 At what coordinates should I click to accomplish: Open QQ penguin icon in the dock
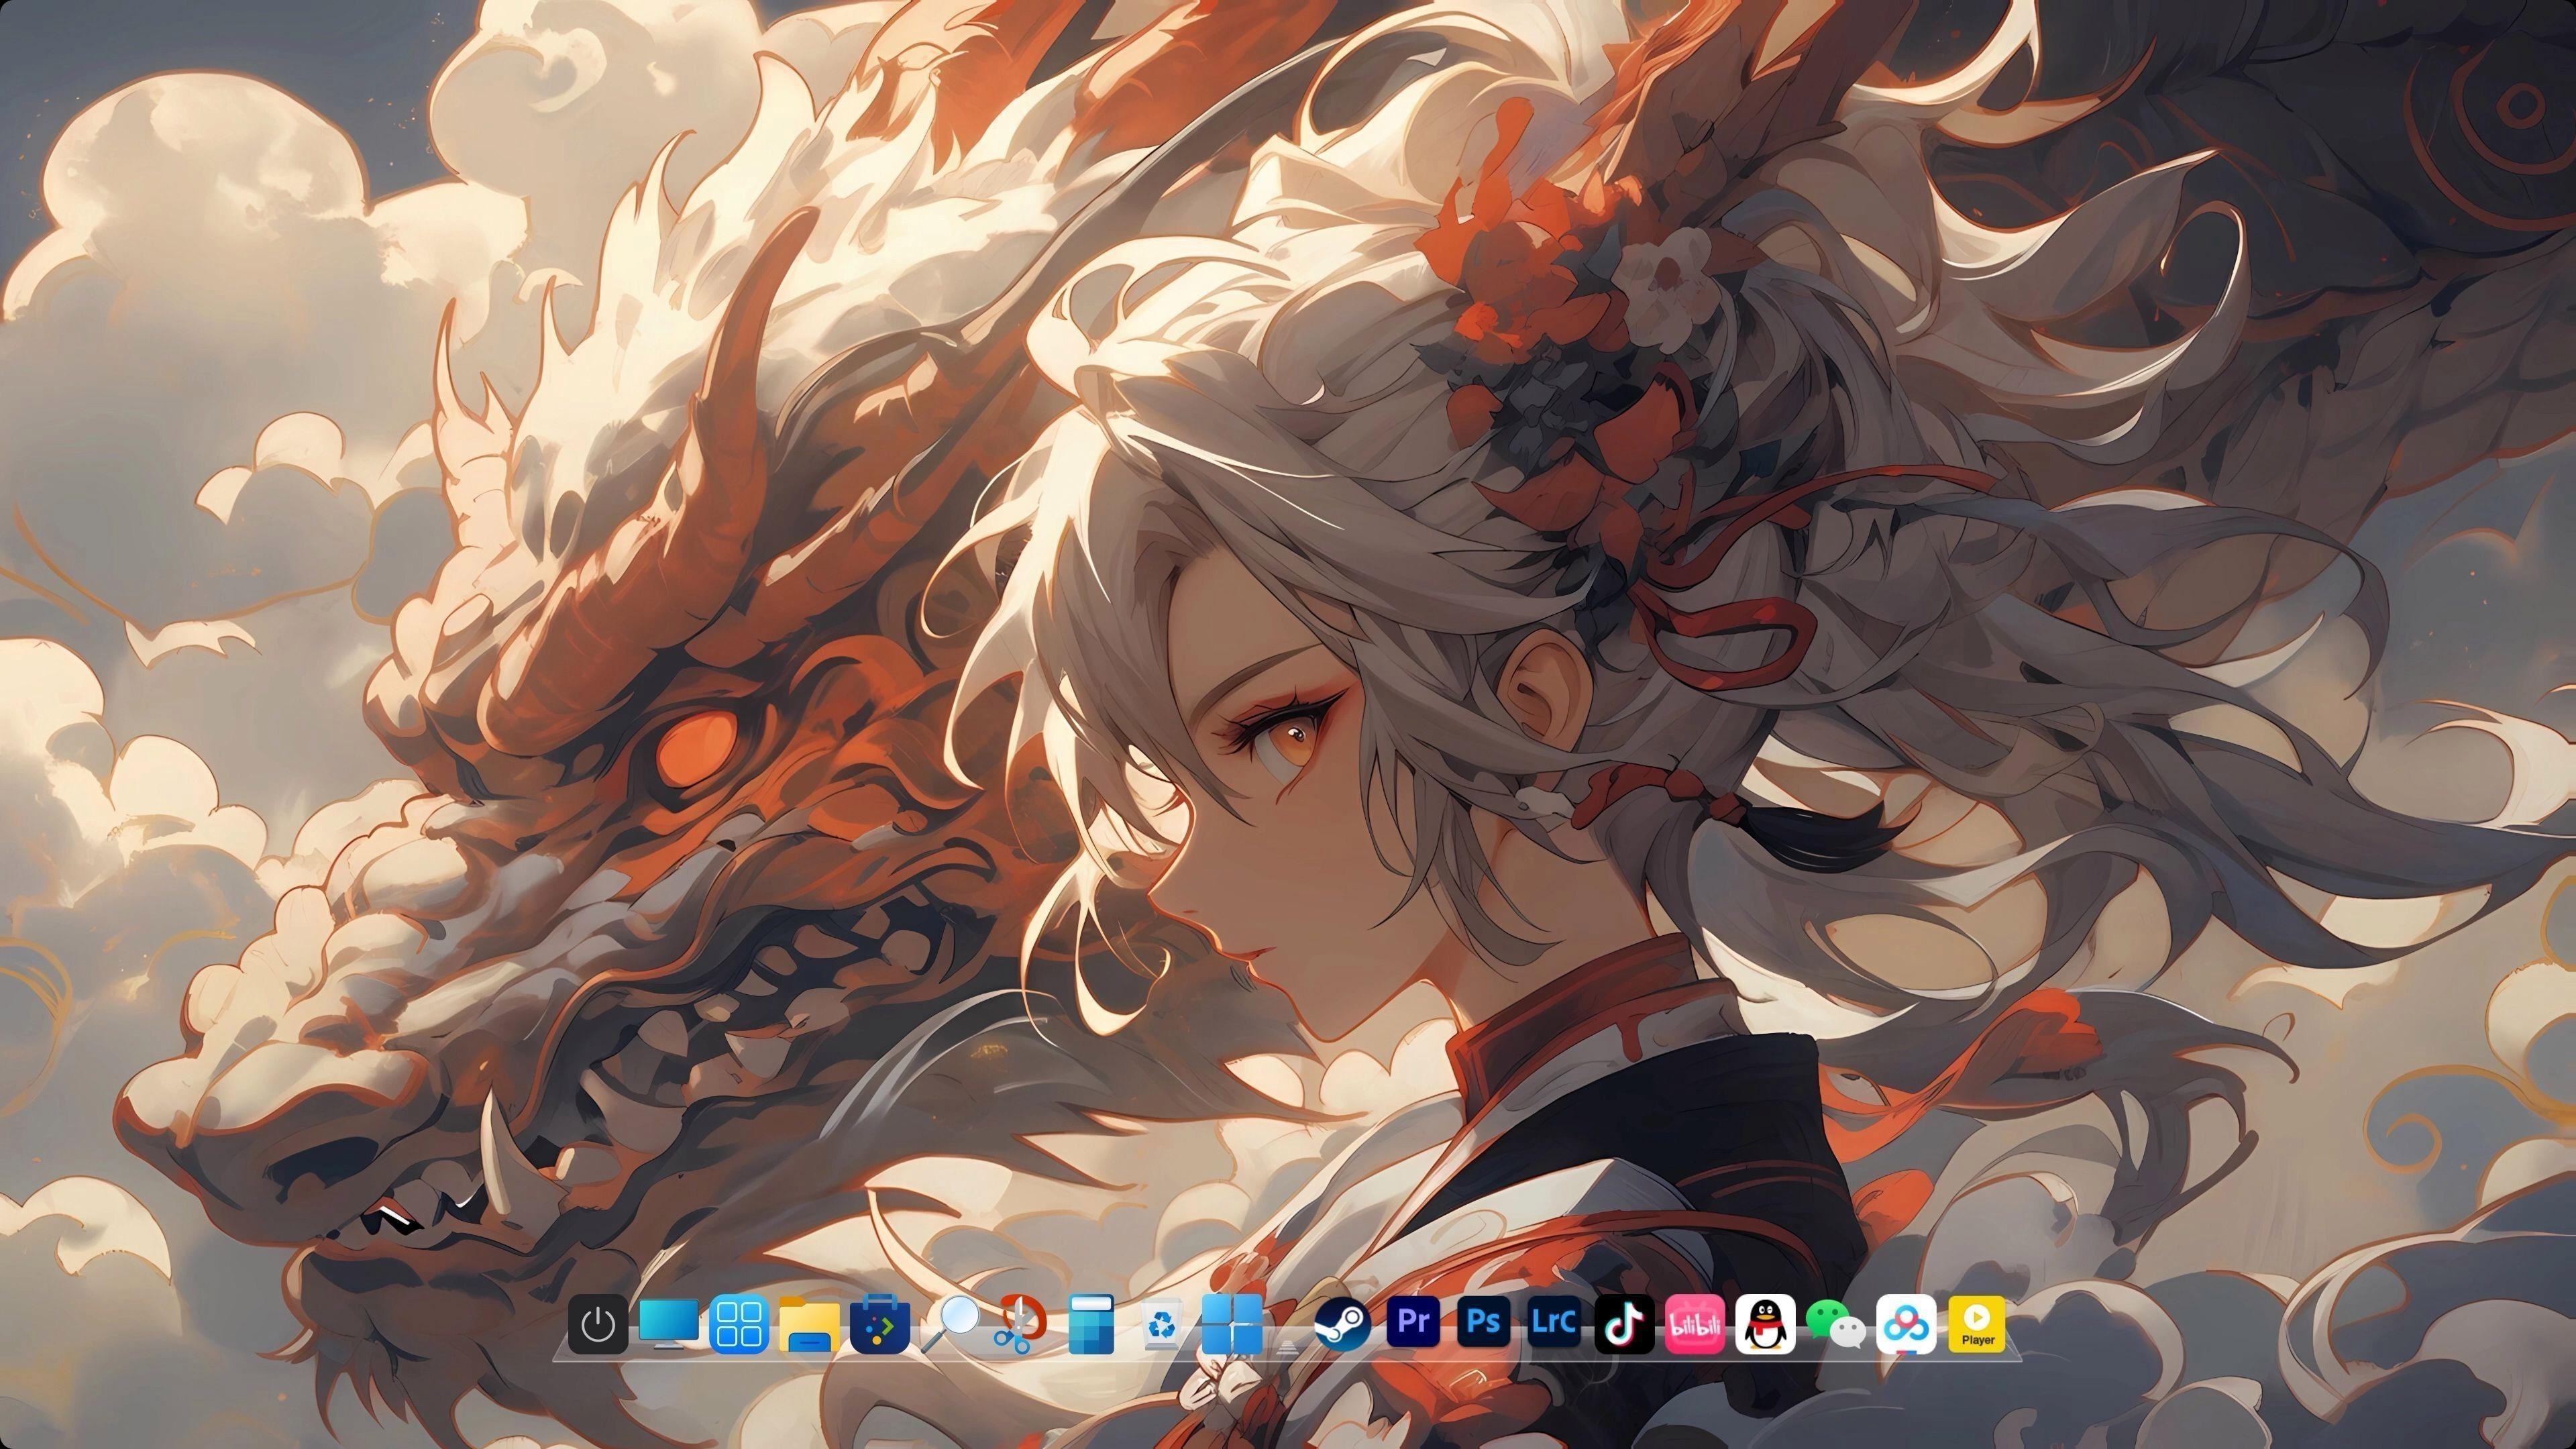[1766, 1324]
